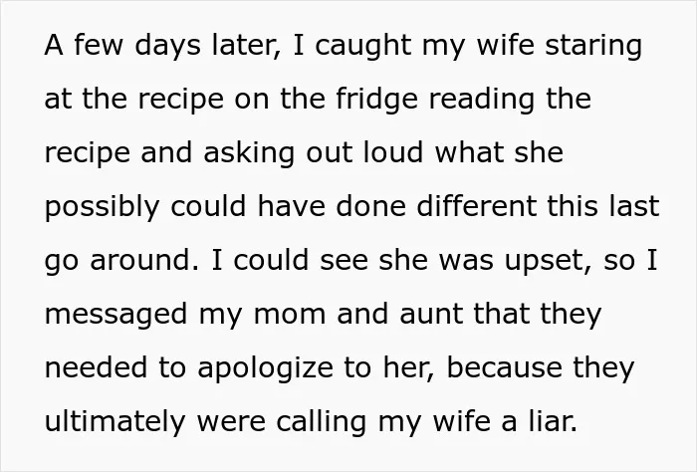Click the word "messaged"

point(116,316)
